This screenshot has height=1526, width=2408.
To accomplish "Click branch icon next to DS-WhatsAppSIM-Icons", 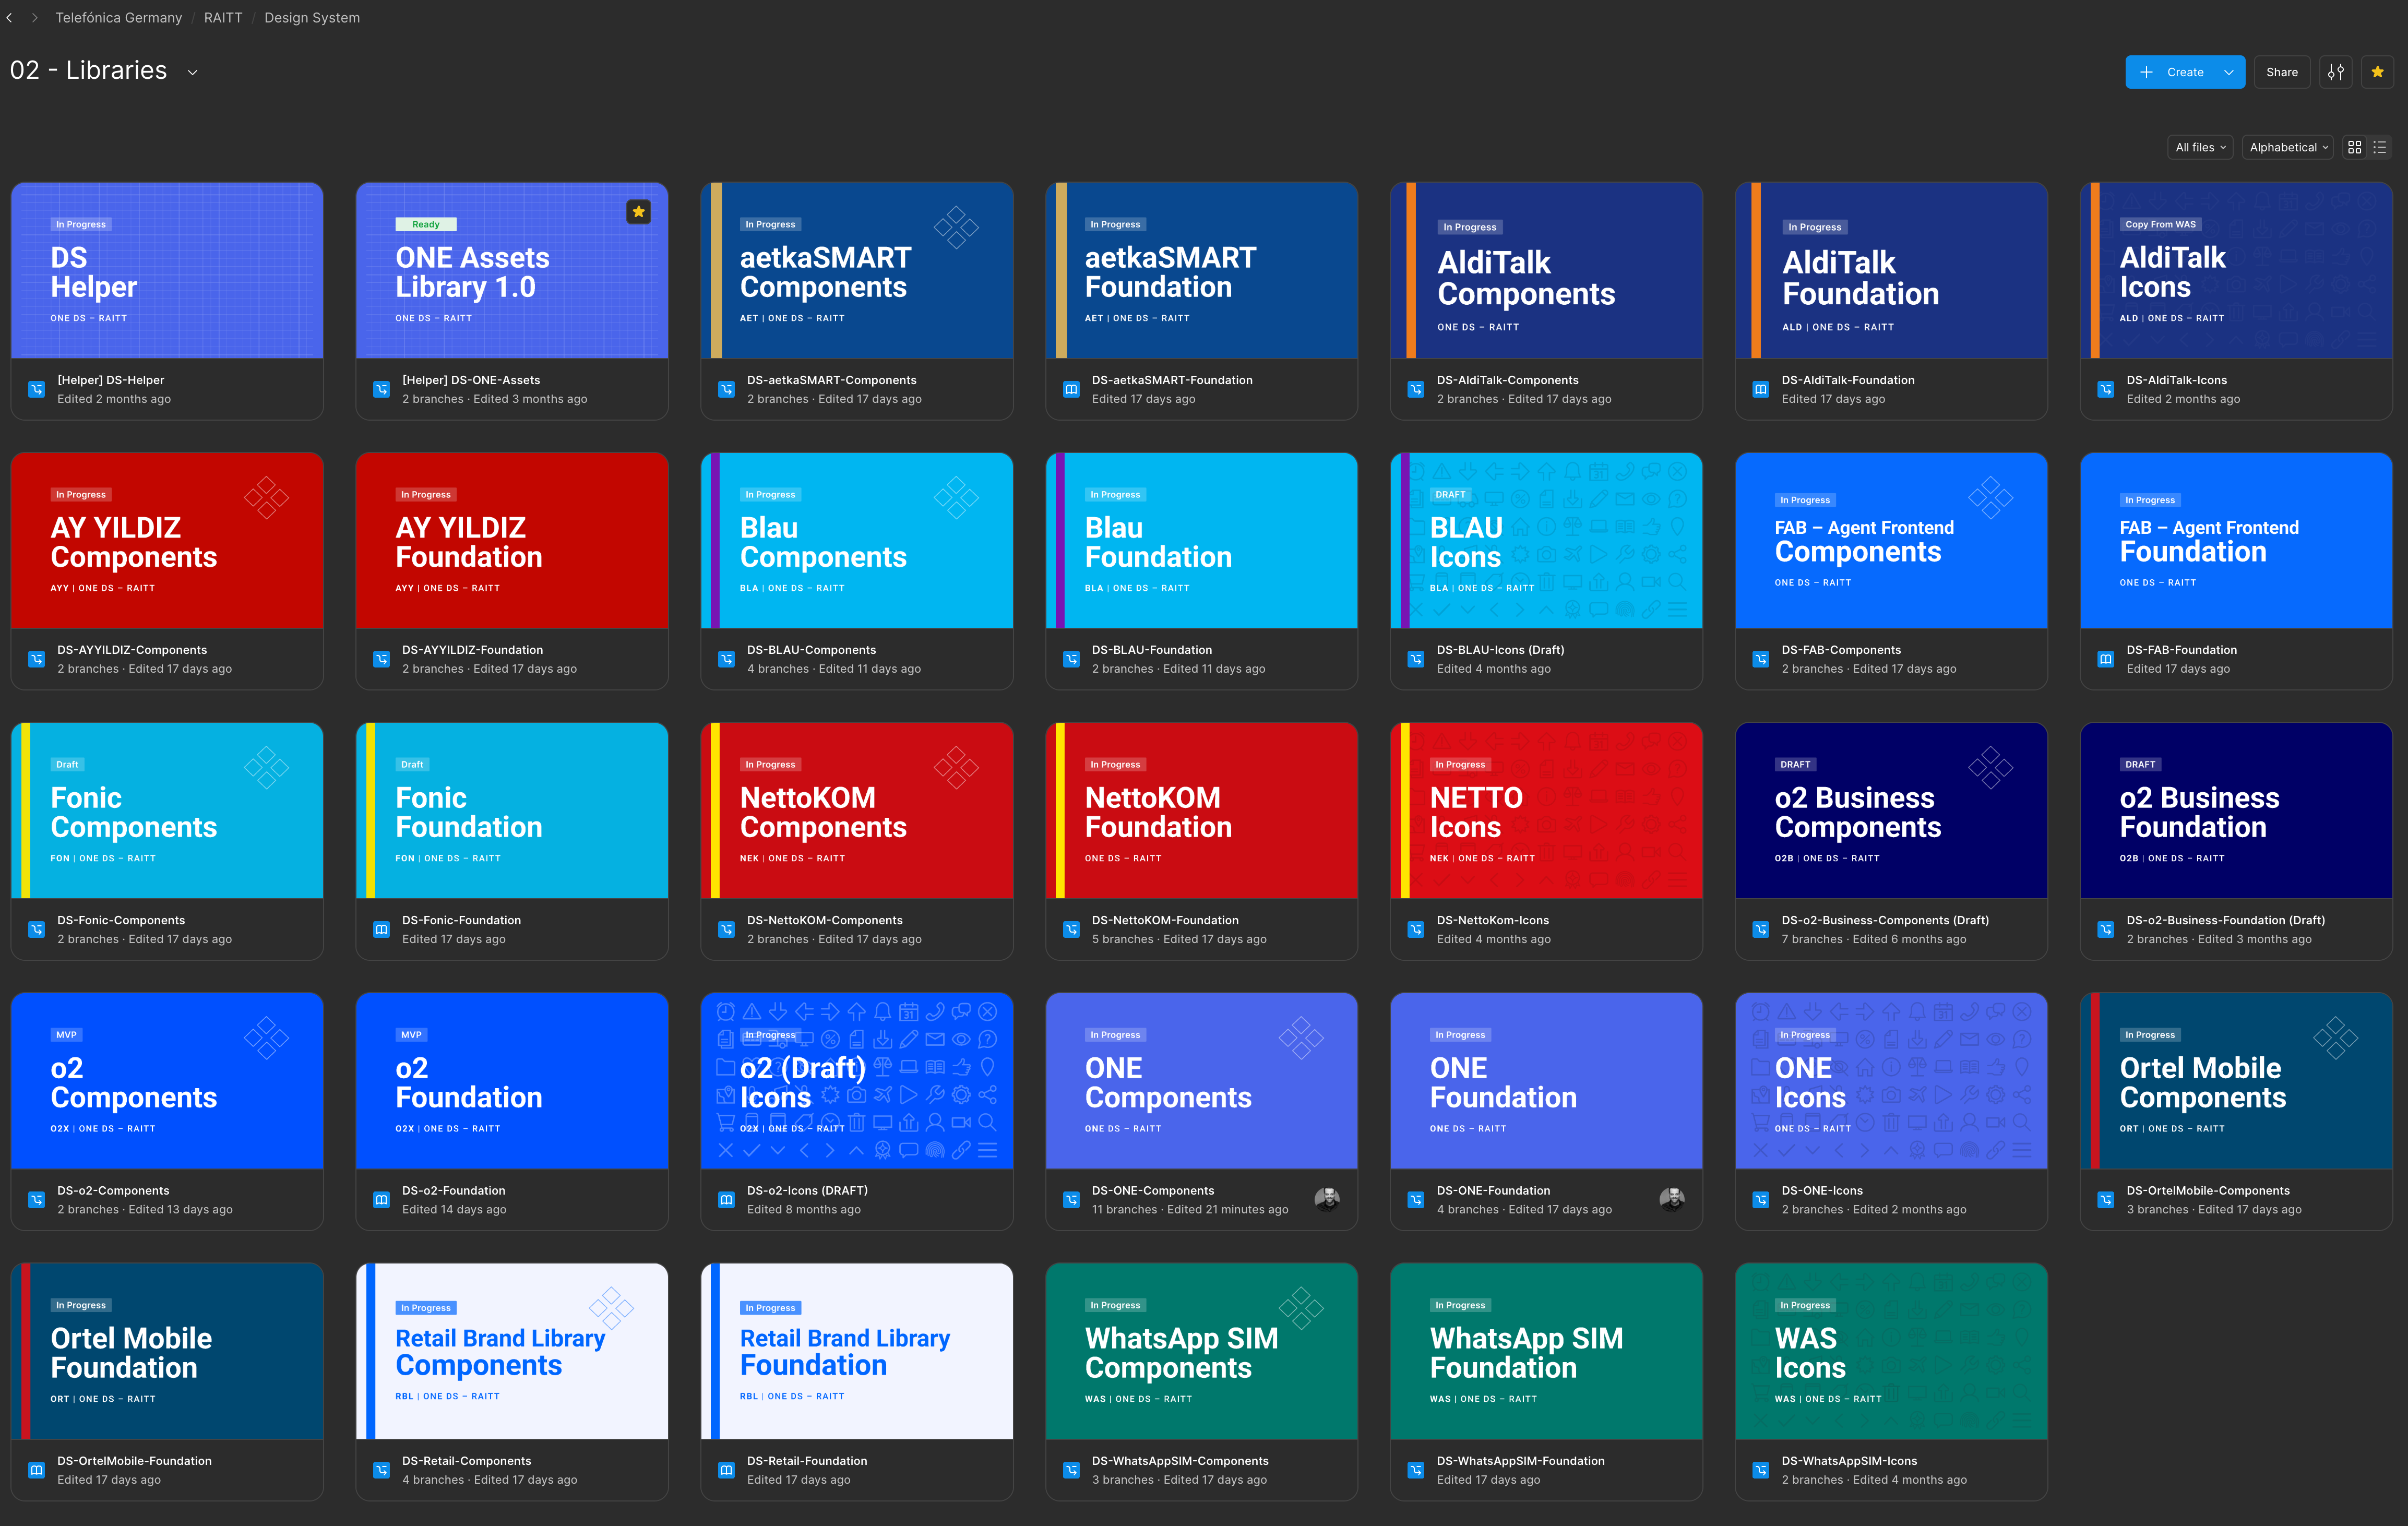I will pos(1760,1470).
